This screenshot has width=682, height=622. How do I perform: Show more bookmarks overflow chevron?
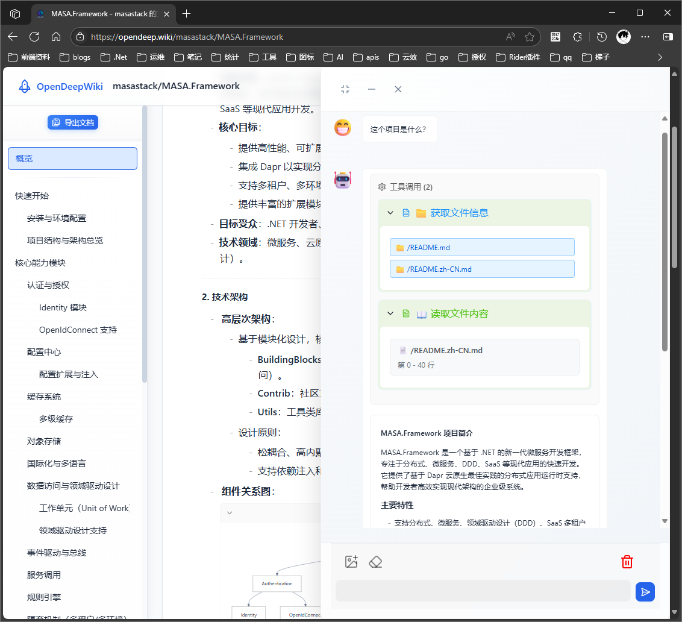pos(660,57)
